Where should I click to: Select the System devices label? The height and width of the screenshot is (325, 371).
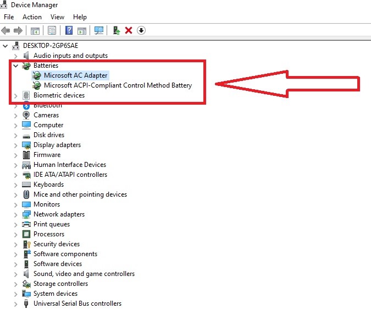[56, 294]
